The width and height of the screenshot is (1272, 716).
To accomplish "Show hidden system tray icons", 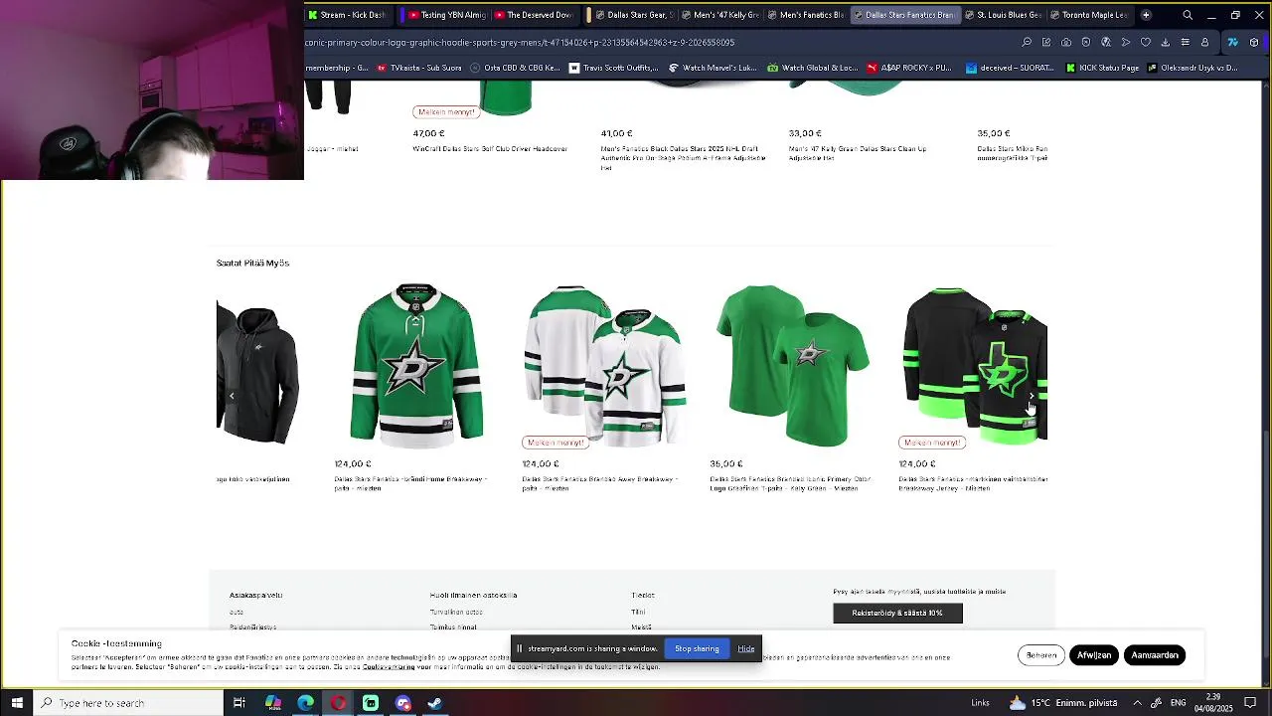I will coord(1138,703).
